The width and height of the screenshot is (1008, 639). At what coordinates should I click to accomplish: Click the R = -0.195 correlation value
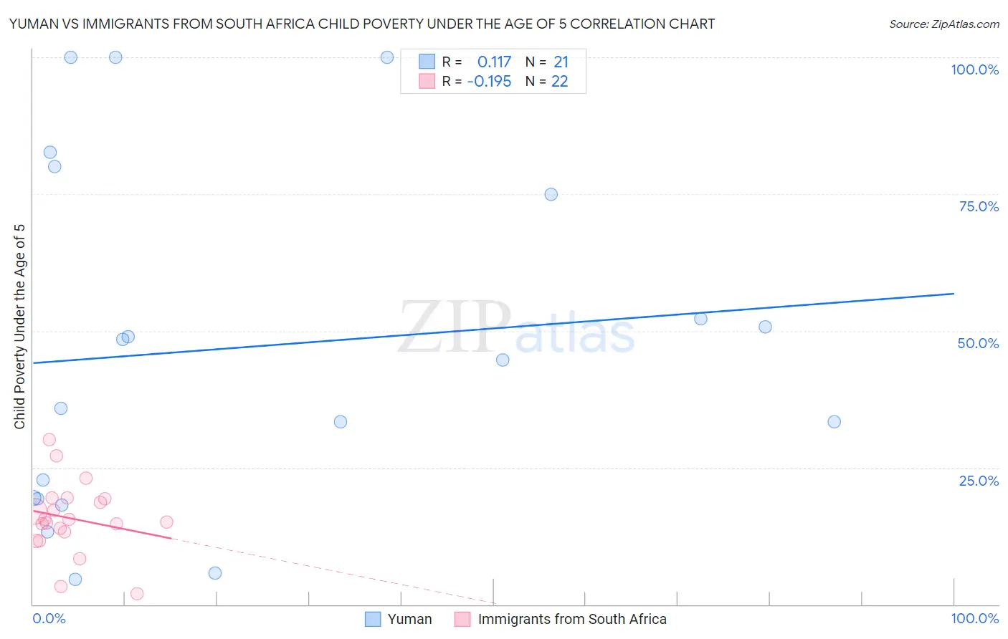pyautogui.click(x=489, y=81)
